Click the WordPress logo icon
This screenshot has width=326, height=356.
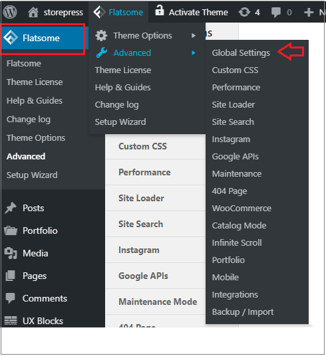(10, 12)
